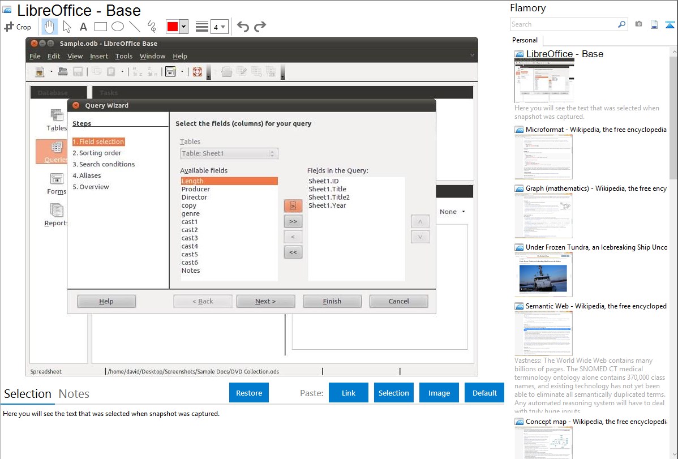Click the Paste Image button
Image resolution: width=678 pixels, height=459 pixels.
(x=439, y=393)
